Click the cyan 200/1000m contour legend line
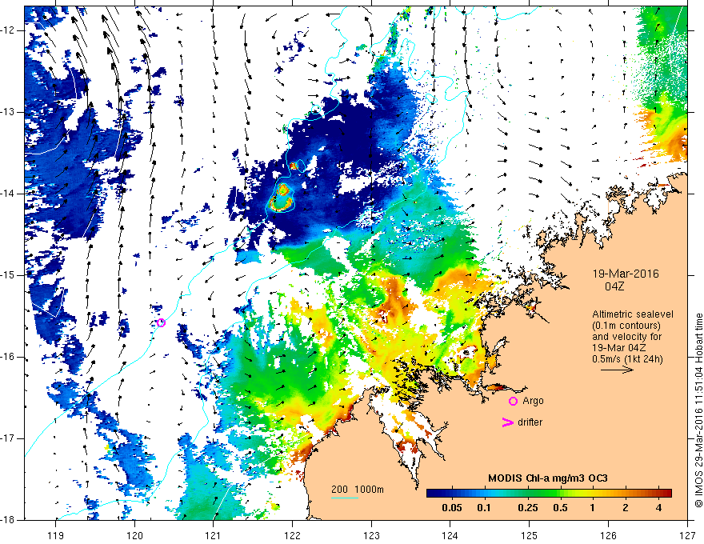This screenshot has width=704, height=544. [x=344, y=498]
